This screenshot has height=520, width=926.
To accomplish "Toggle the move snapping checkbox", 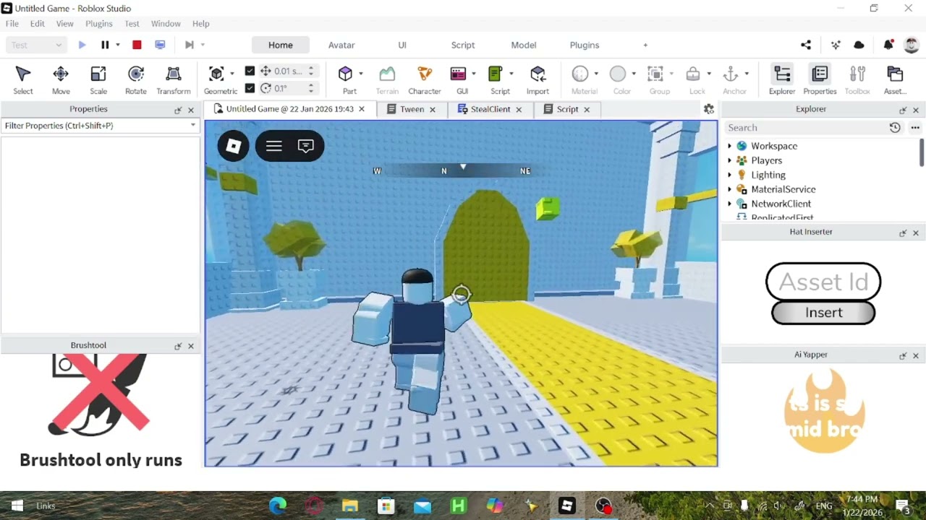I will 250,71.
